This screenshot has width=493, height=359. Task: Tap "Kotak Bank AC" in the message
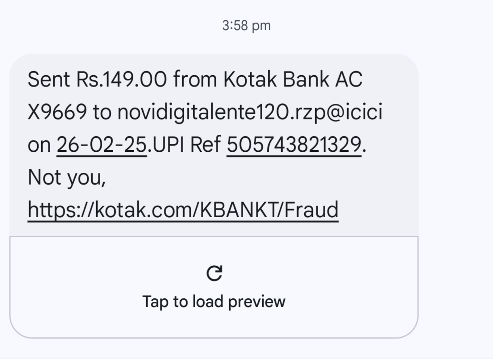click(293, 80)
